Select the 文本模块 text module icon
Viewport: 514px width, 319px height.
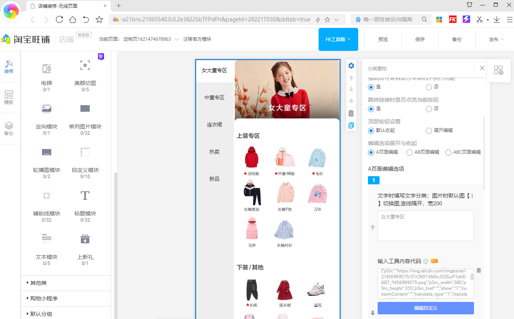(x=47, y=239)
